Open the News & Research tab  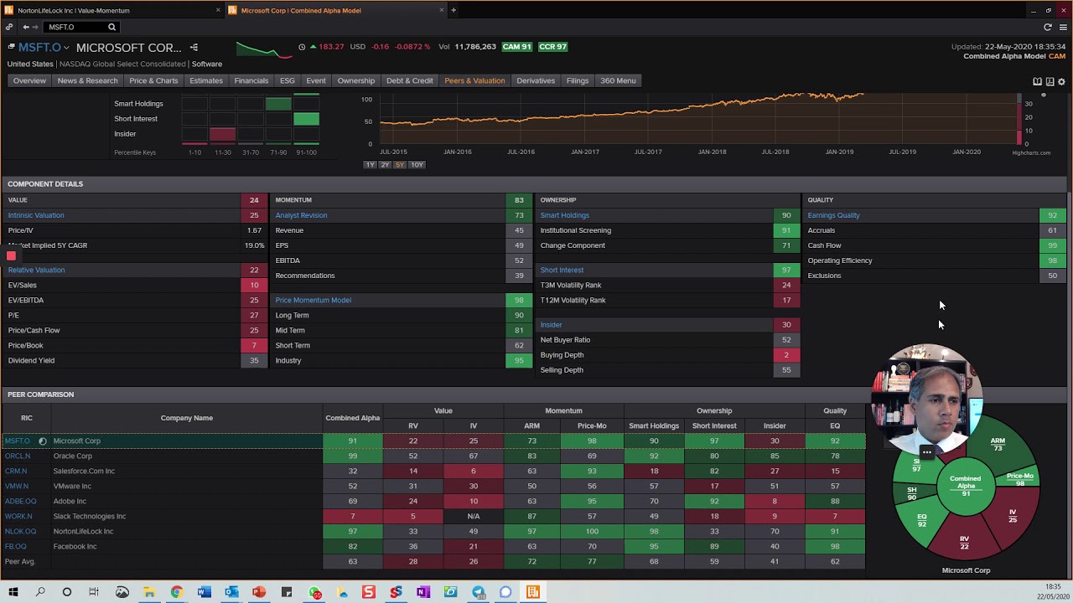pos(87,80)
